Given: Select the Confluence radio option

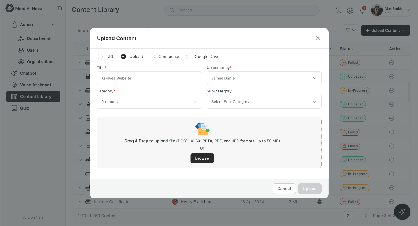Looking at the screenshot, I should click(152, 57).
